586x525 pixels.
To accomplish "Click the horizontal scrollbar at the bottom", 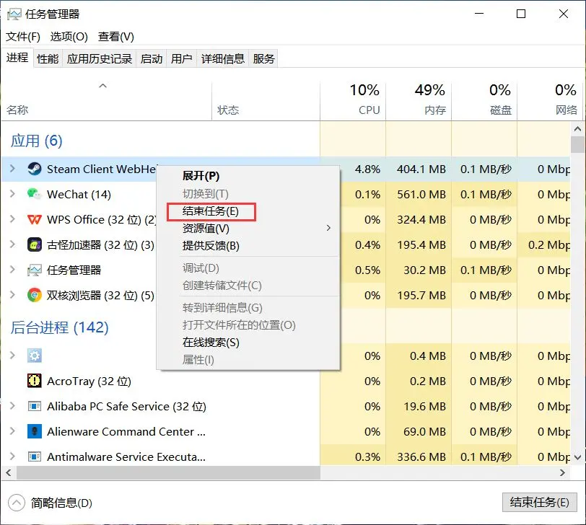I will point(166,473).
